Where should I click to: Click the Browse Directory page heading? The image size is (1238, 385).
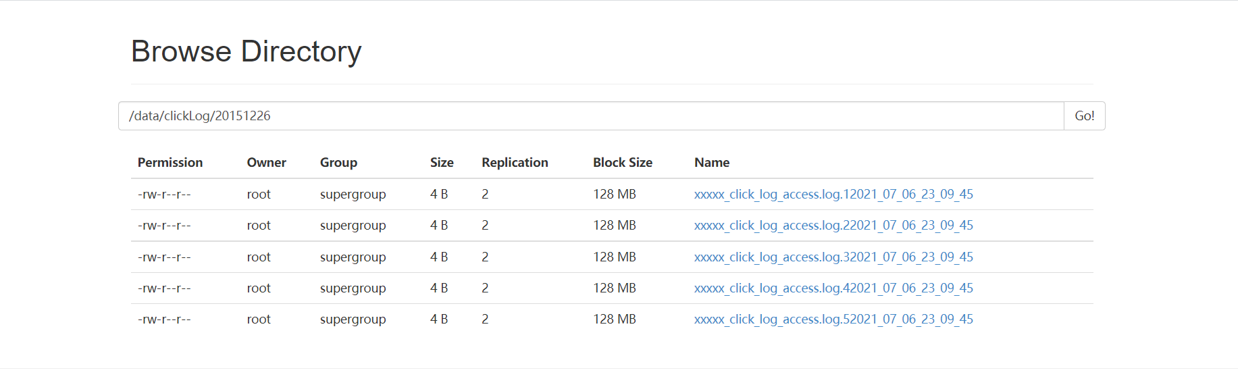(x=247, y=51)
